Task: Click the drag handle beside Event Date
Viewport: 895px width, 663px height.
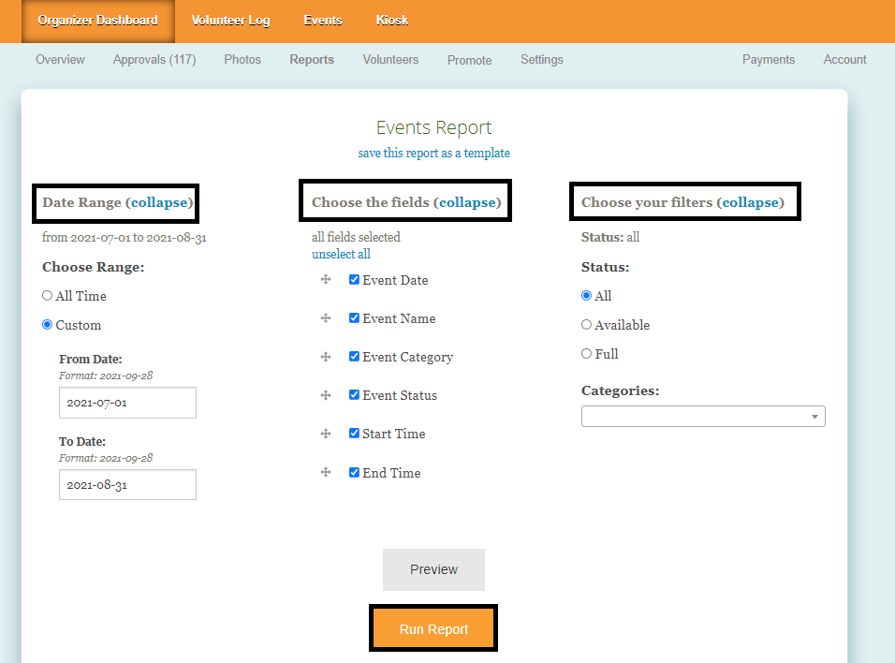Action: pyautogui.click(x=326, y=280)
